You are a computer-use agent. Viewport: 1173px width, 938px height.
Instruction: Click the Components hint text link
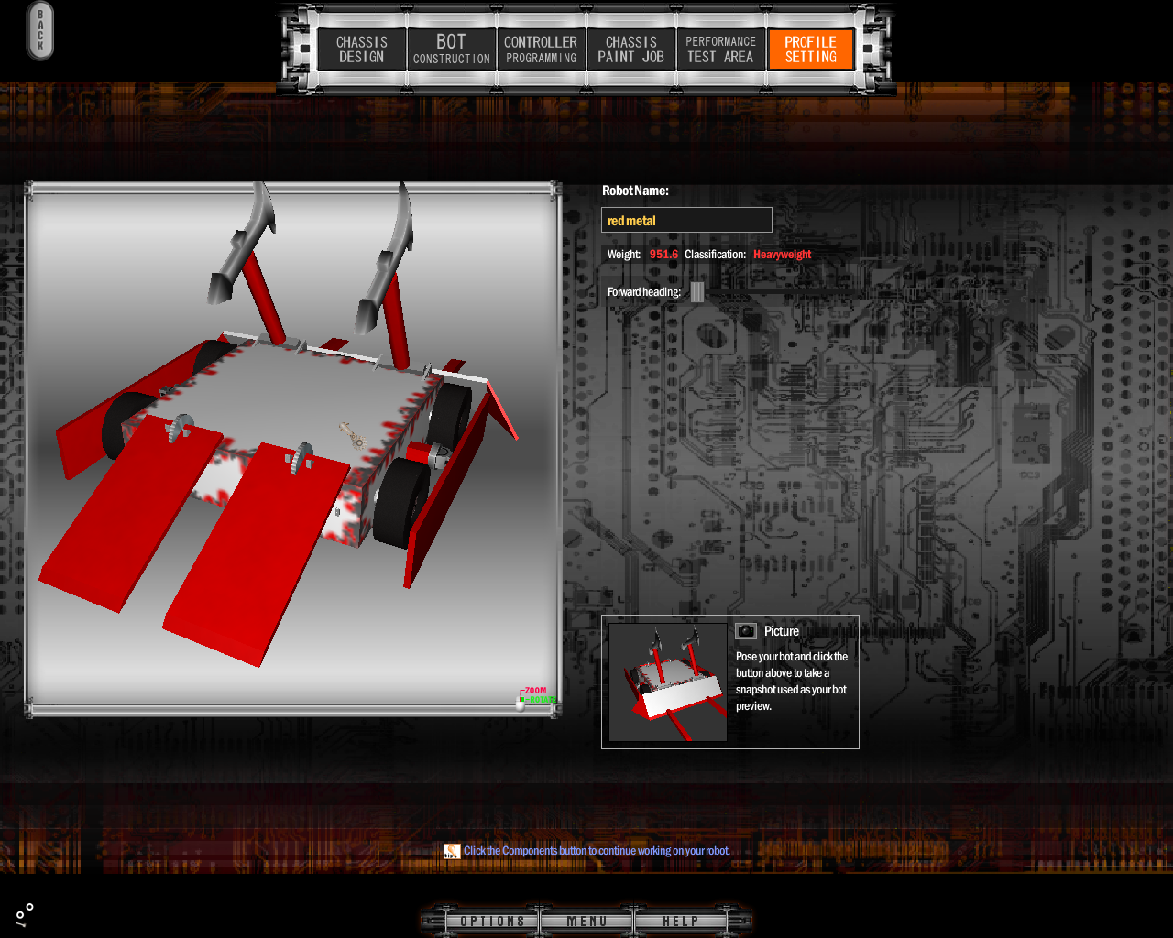597,851
